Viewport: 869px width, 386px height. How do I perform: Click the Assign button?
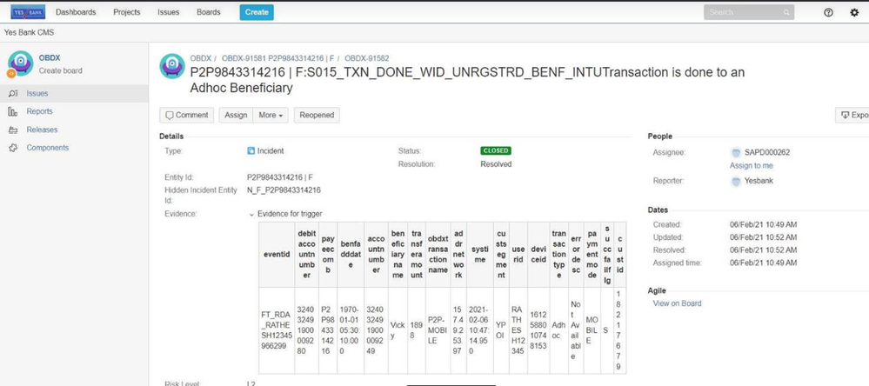pyautogui.click(x=236, y=115)
